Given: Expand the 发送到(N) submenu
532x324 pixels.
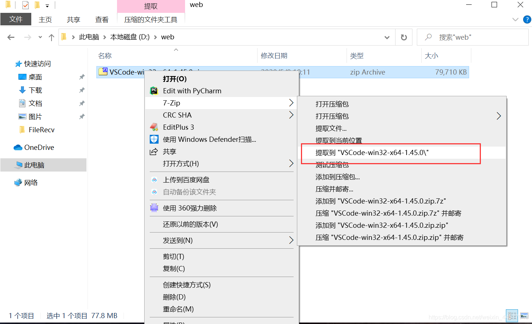Looking at the screenshot, I should (222, 240).
